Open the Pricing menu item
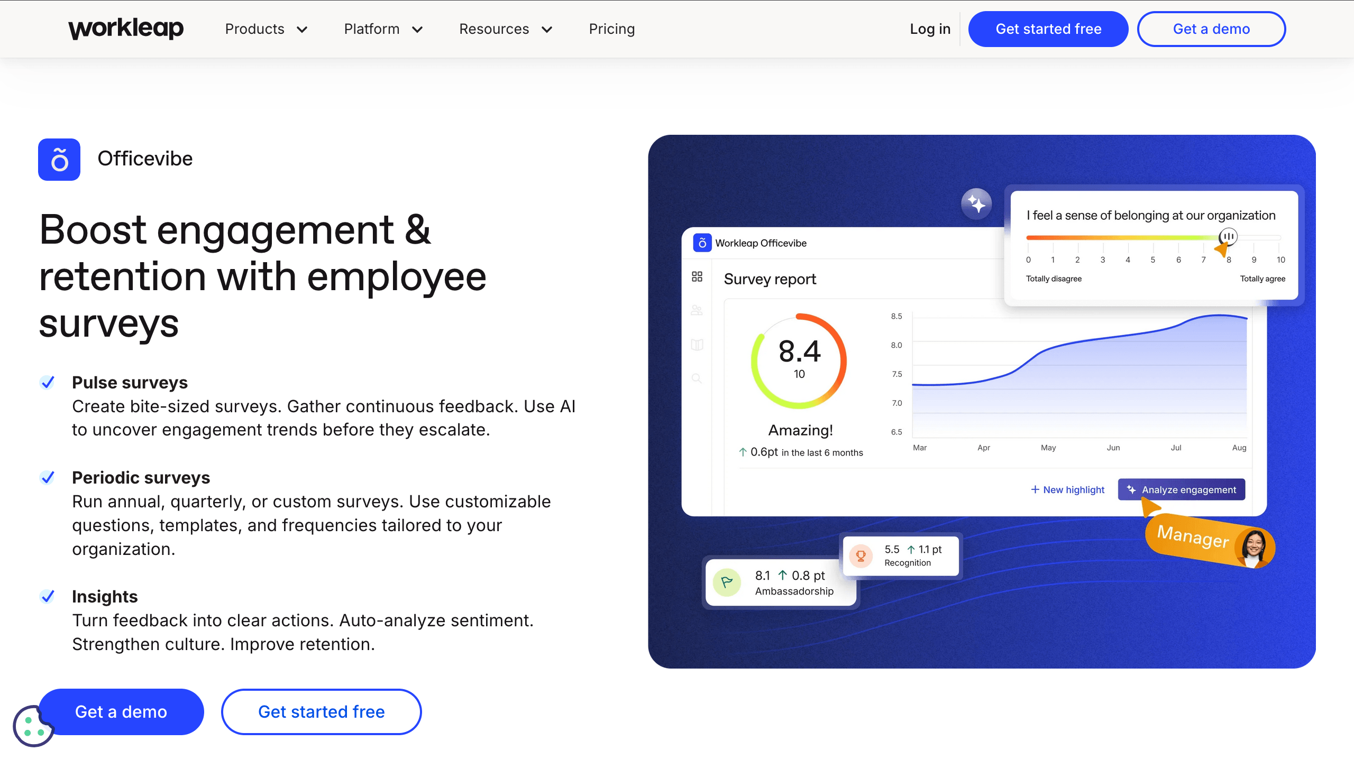Viewport: 1354px width, 760px height. [x=612, y=29]
